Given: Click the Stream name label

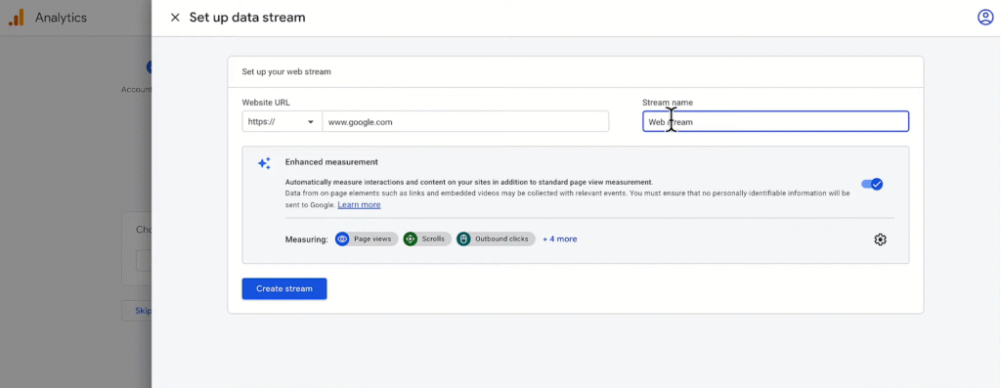Looking at the screenshot, I should pos(667,102).
